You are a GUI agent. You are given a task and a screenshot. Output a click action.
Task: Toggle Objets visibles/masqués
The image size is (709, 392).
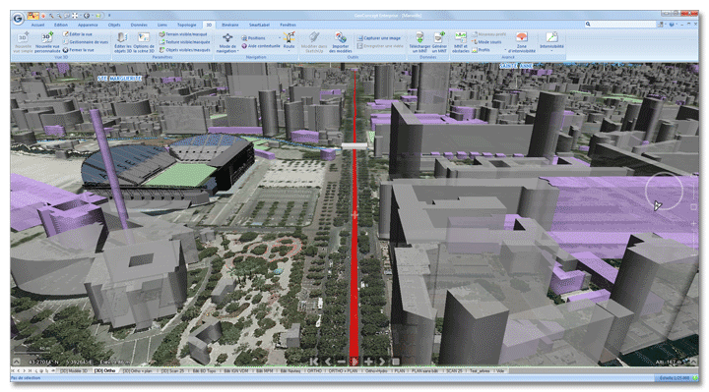184,50
